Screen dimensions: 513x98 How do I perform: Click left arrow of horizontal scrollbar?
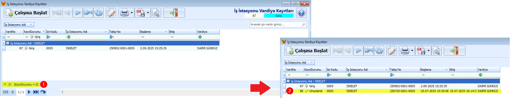[62, 92]
